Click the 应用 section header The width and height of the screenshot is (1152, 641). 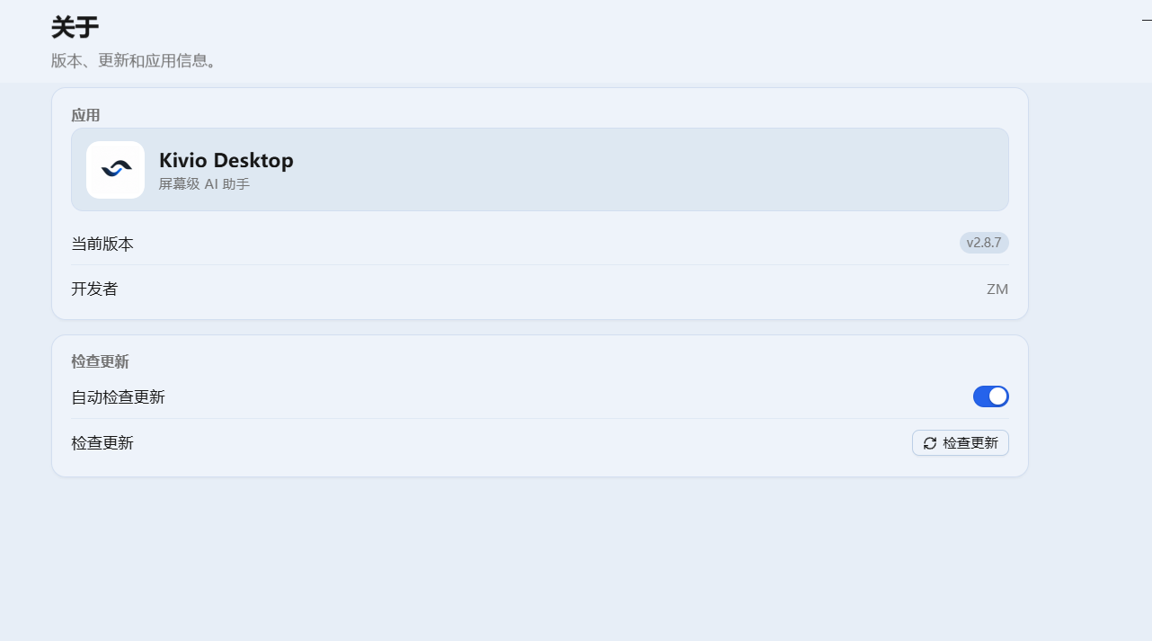coord(85,115)
